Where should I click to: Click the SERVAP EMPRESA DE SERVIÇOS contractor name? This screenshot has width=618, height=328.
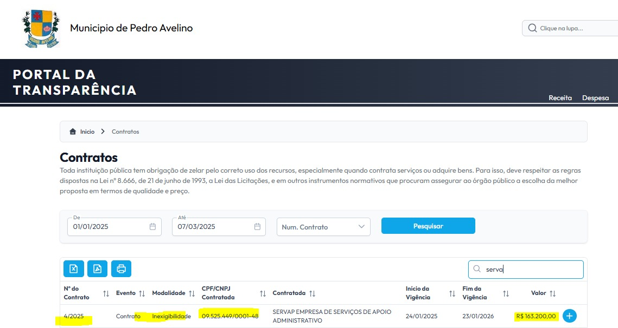coord(332,316)
